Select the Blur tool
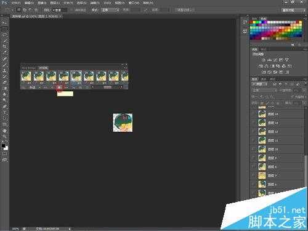 (4, 95)
